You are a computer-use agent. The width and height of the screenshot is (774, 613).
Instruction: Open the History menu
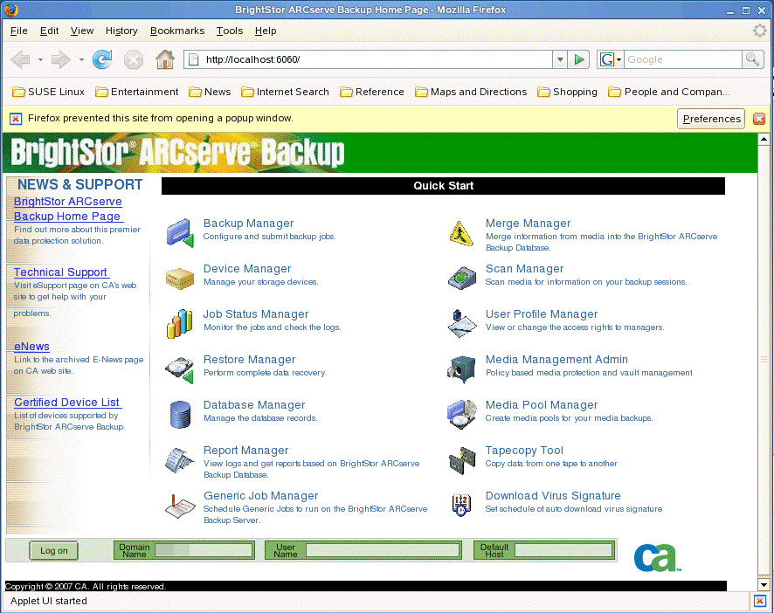coord(121,31)
